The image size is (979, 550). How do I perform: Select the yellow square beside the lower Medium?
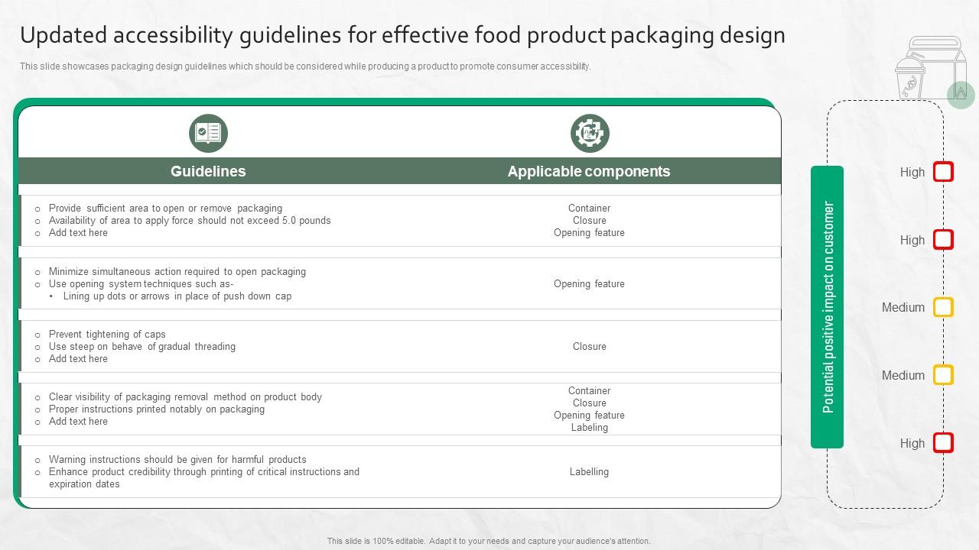(x=943, y=375)
